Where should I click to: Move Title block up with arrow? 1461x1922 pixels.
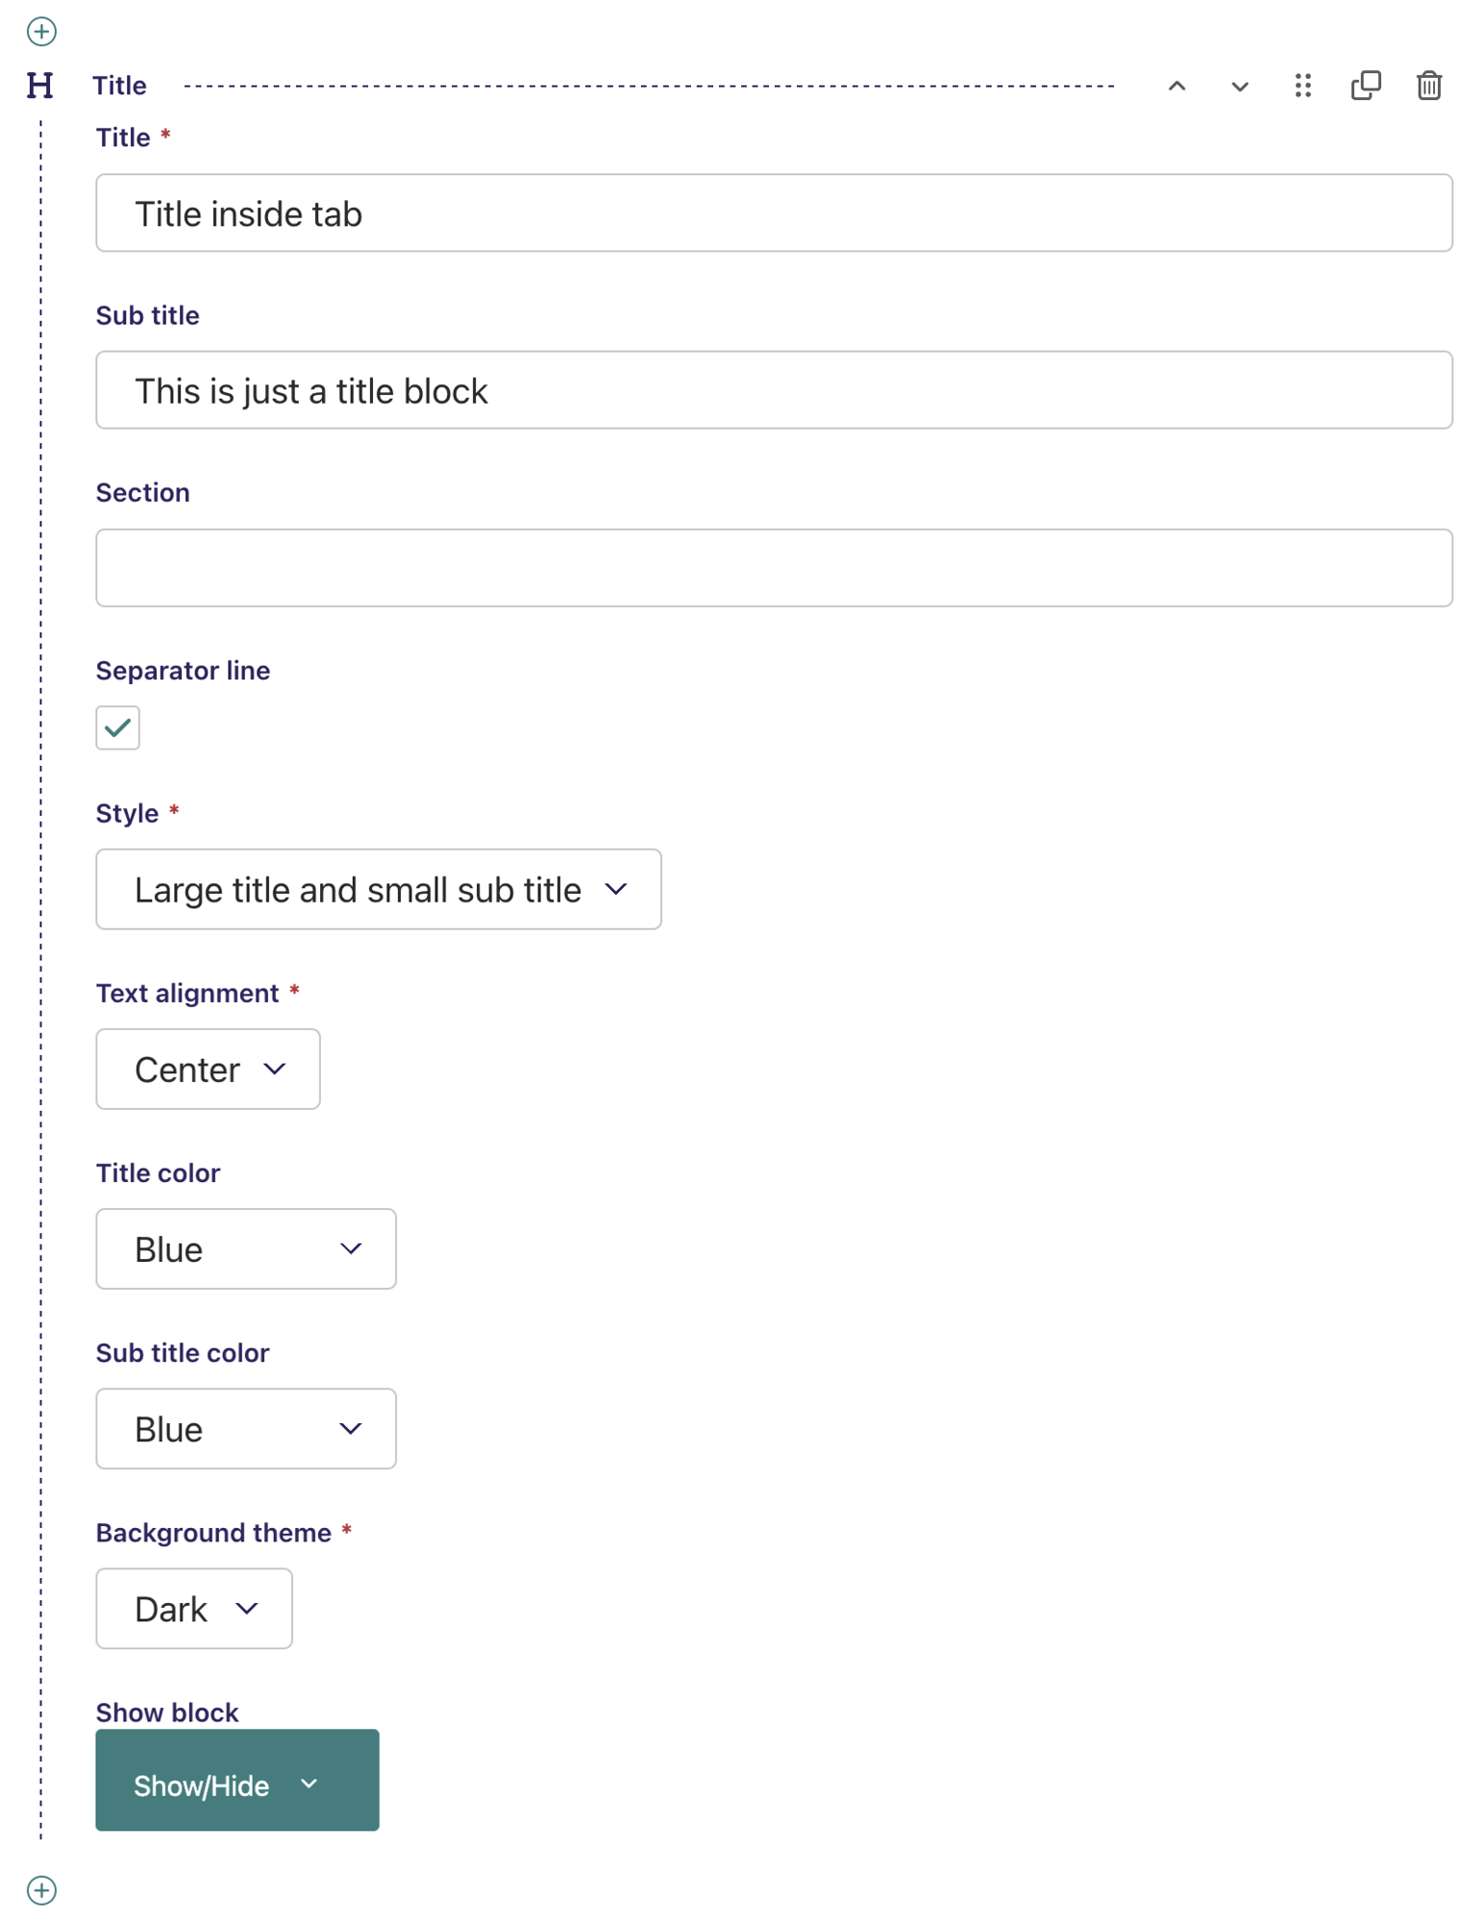[1176, 86]
